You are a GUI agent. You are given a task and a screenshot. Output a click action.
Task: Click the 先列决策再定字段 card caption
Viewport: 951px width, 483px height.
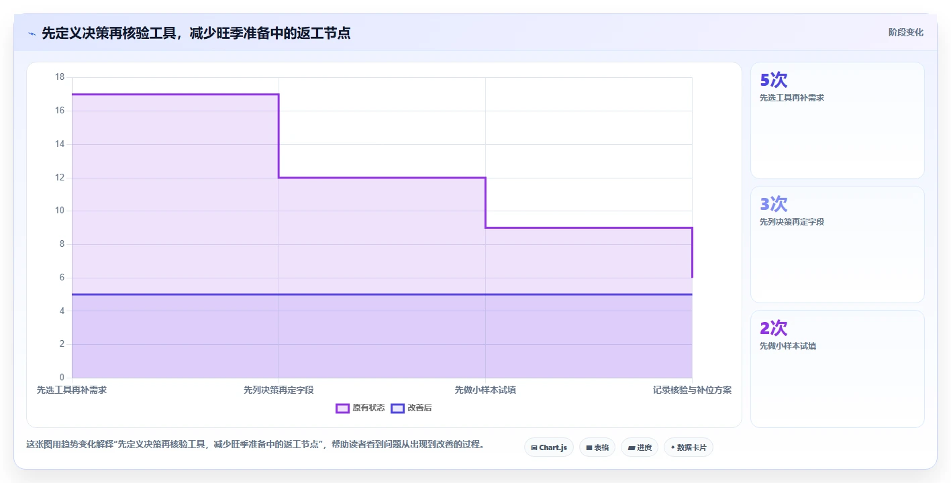pyautogui.click(x=791, y=222)
